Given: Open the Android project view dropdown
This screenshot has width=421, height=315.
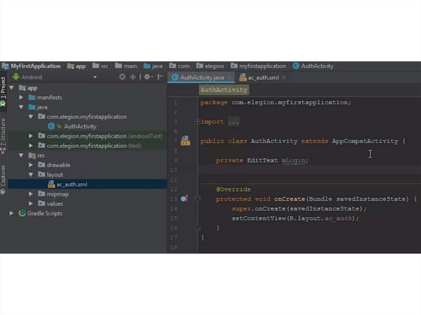Looking at the screenshot, I should click(x=95, y=77).
